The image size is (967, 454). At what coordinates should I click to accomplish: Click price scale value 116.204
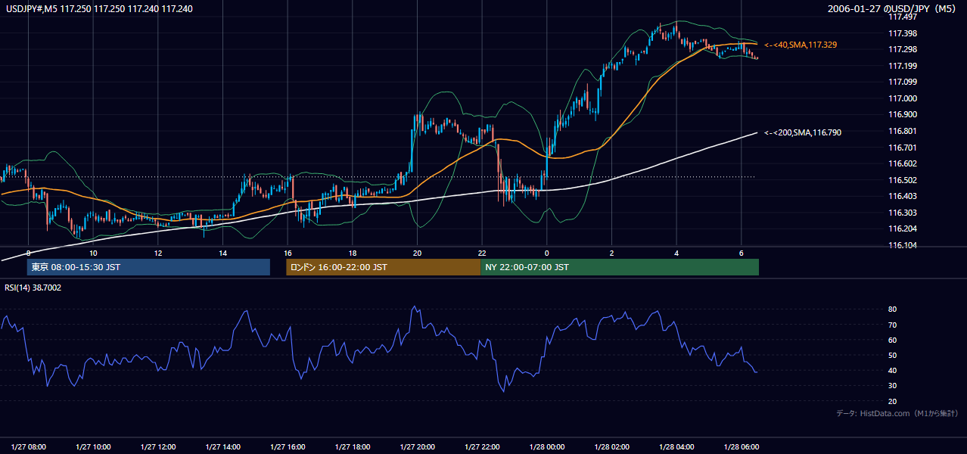click(x=903, y=229)
